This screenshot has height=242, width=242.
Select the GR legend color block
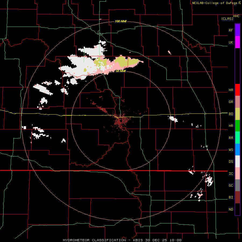(237, 102)
